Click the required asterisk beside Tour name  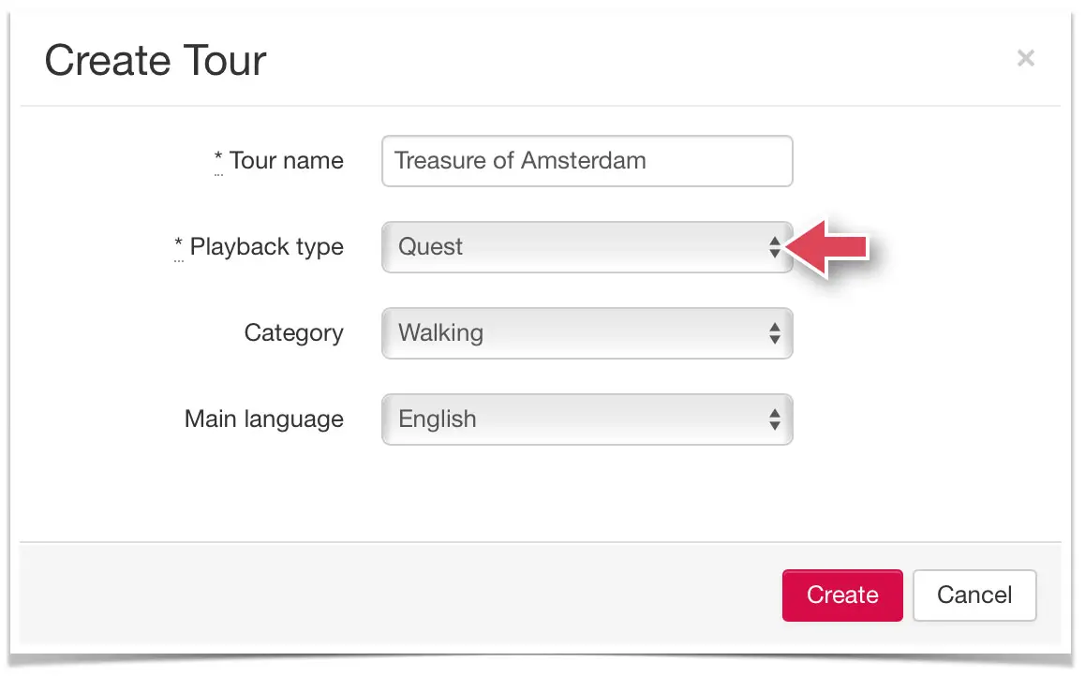click(x=218, y=157)
